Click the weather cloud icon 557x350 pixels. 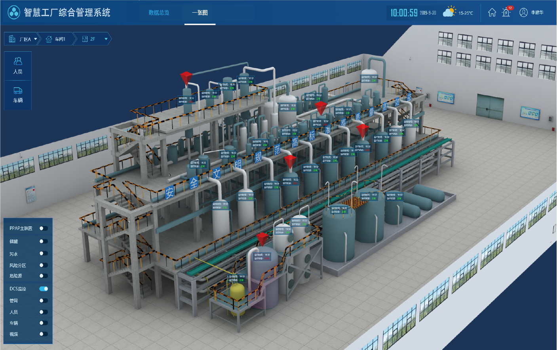tap(449, 12)
